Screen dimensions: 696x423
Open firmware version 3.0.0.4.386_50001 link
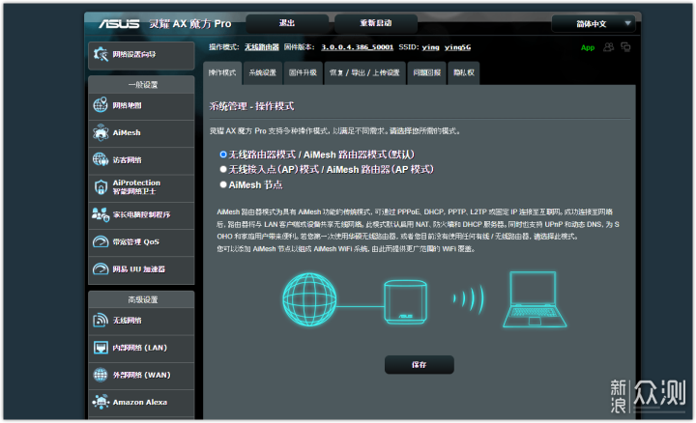[x=358, y=47]
